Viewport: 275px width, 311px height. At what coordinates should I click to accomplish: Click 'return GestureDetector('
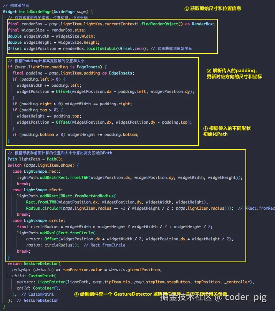(x=34, y=264)
